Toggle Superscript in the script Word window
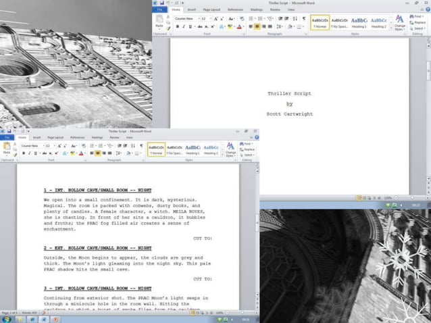The image size is (431, 323). [x=57, y=153]
